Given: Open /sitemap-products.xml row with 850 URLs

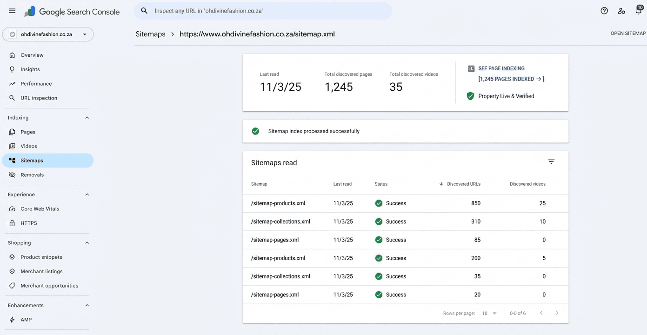Looking at the screenshot, I should pos(405,203).
